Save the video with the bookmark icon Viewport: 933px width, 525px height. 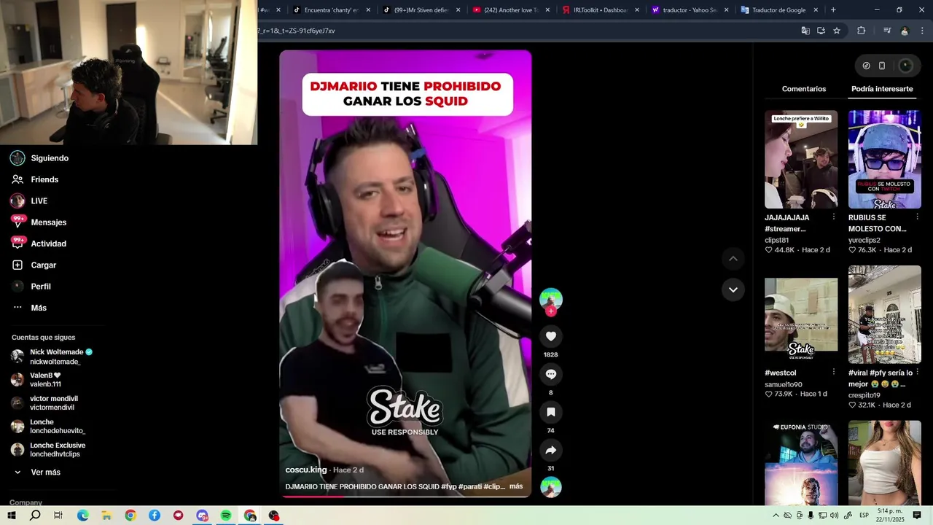[x=551, y=412]
